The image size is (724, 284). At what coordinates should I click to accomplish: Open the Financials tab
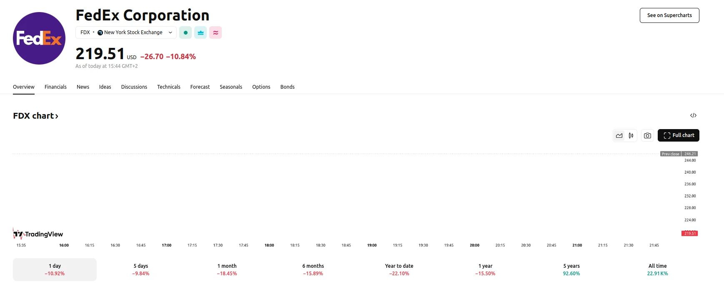55,87
